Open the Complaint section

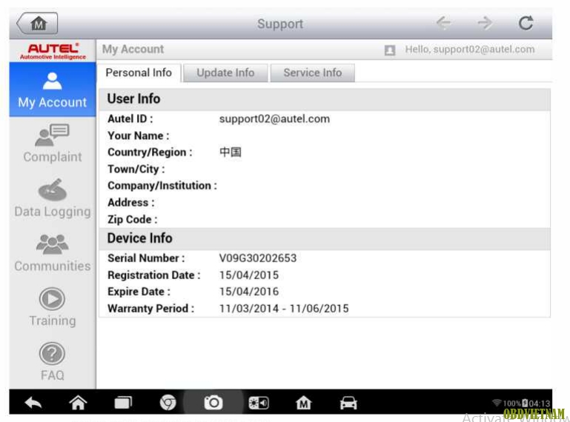coord(53,144)
